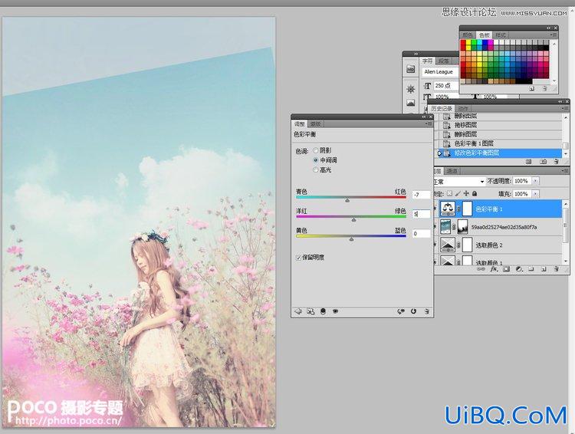The height and width of the screenshot is (434, 575).
Task: Toggle the lock position icon
Action: point(466,194)
